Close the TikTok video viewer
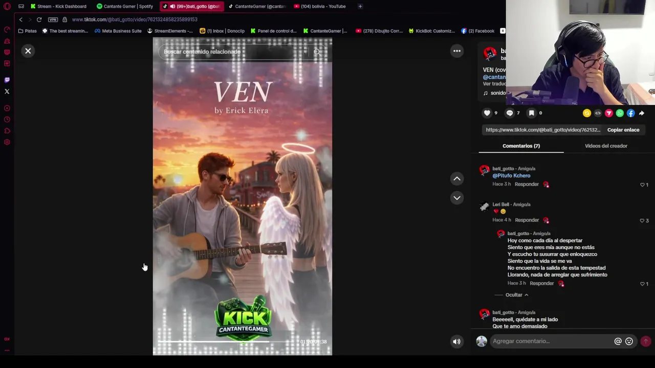This screenshot has height=368, width=655. (x=28, y=51)
